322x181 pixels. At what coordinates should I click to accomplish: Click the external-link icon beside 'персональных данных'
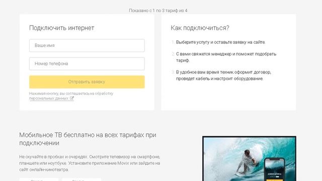(71, 99)
